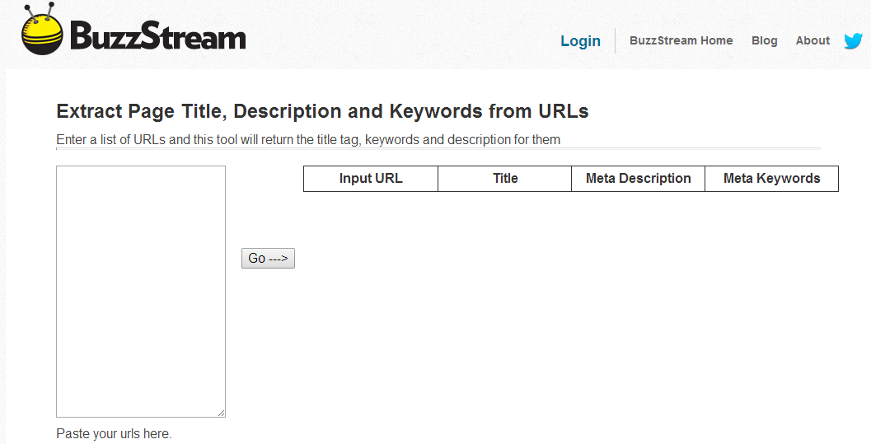The height and width of the screenshot is (444, 871).
Task: Click the 'Enter a list of URLs' description
Action: [x=308, y=139]
